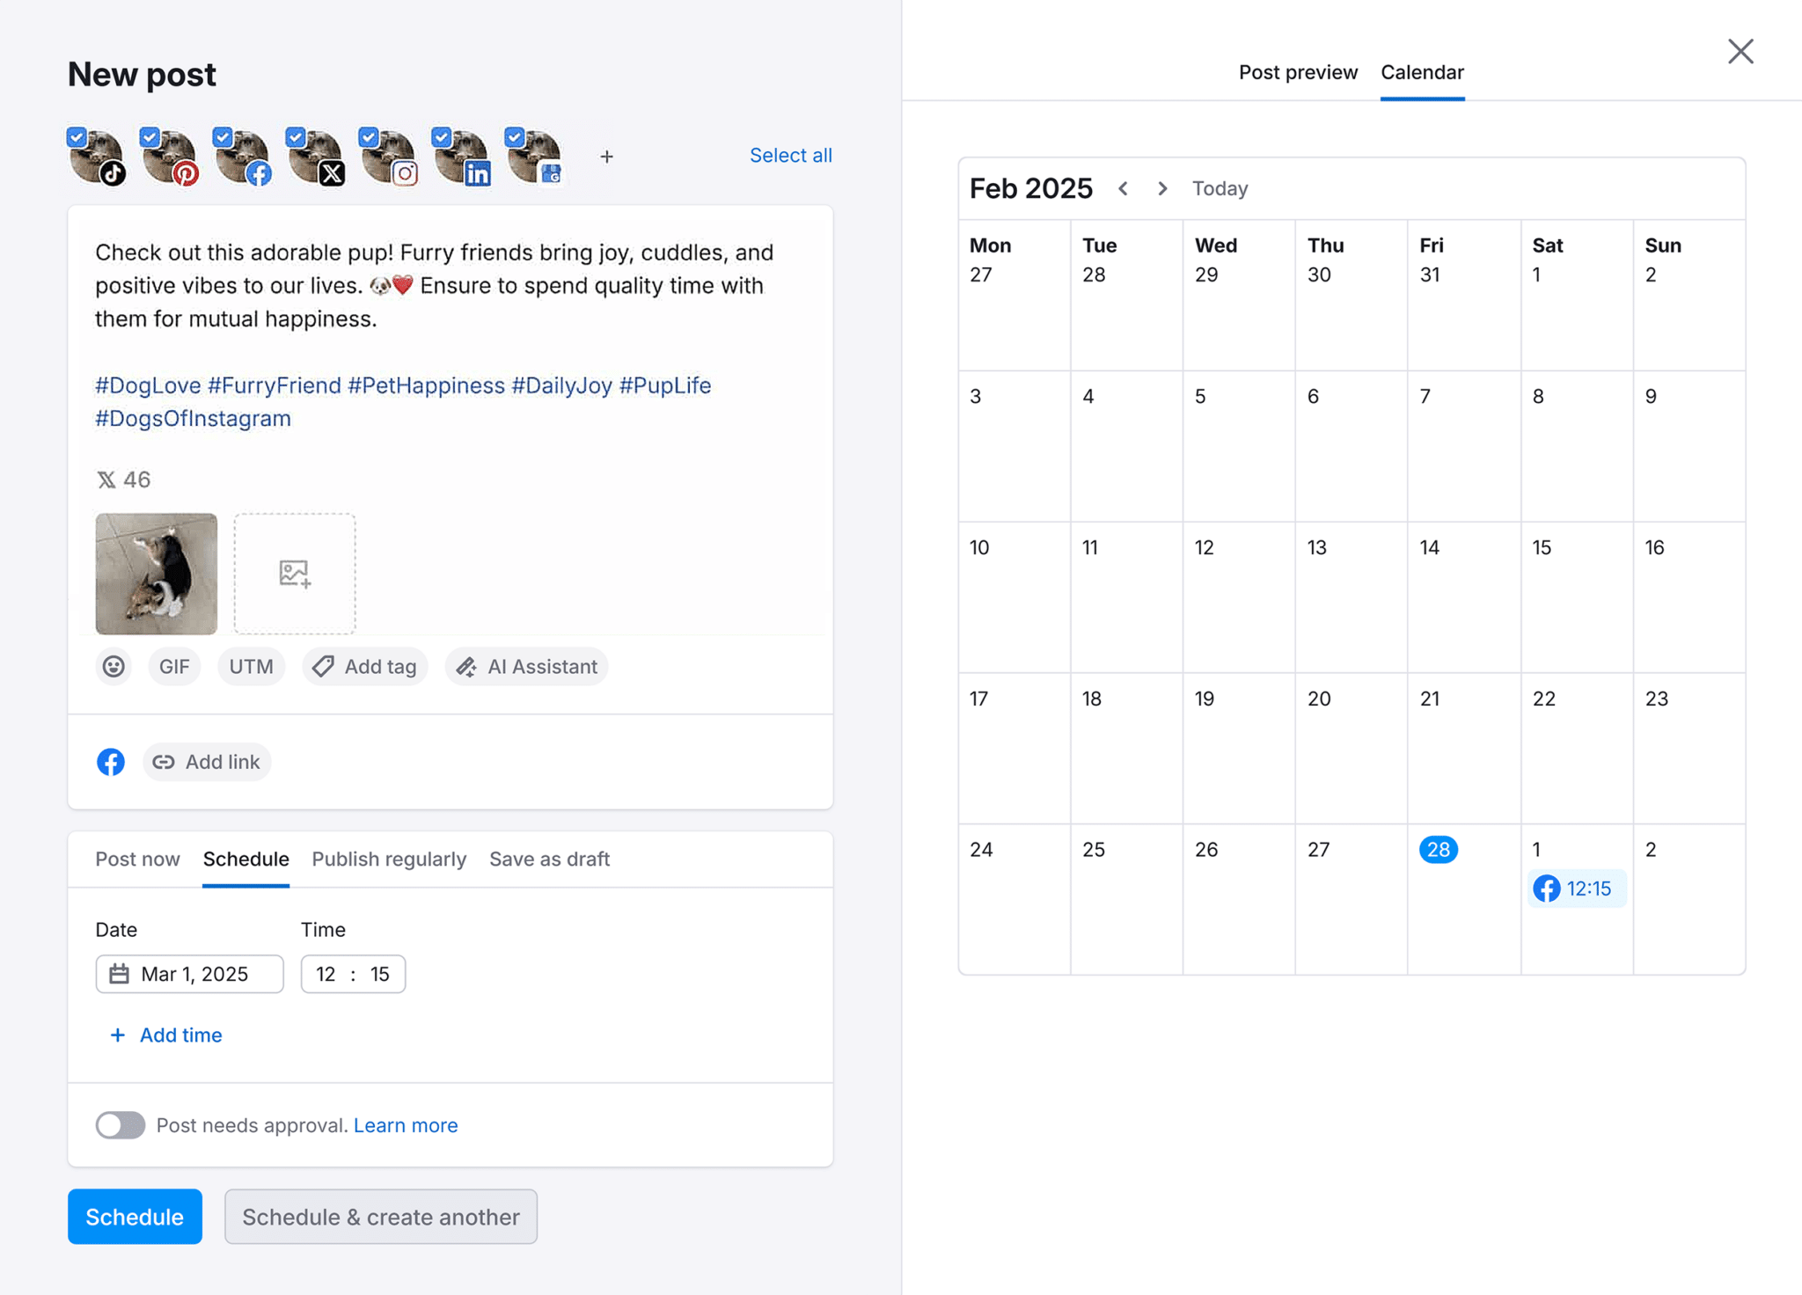1802x1295 pixels.
Task: Click the UTM button
Action: point(251,667)
